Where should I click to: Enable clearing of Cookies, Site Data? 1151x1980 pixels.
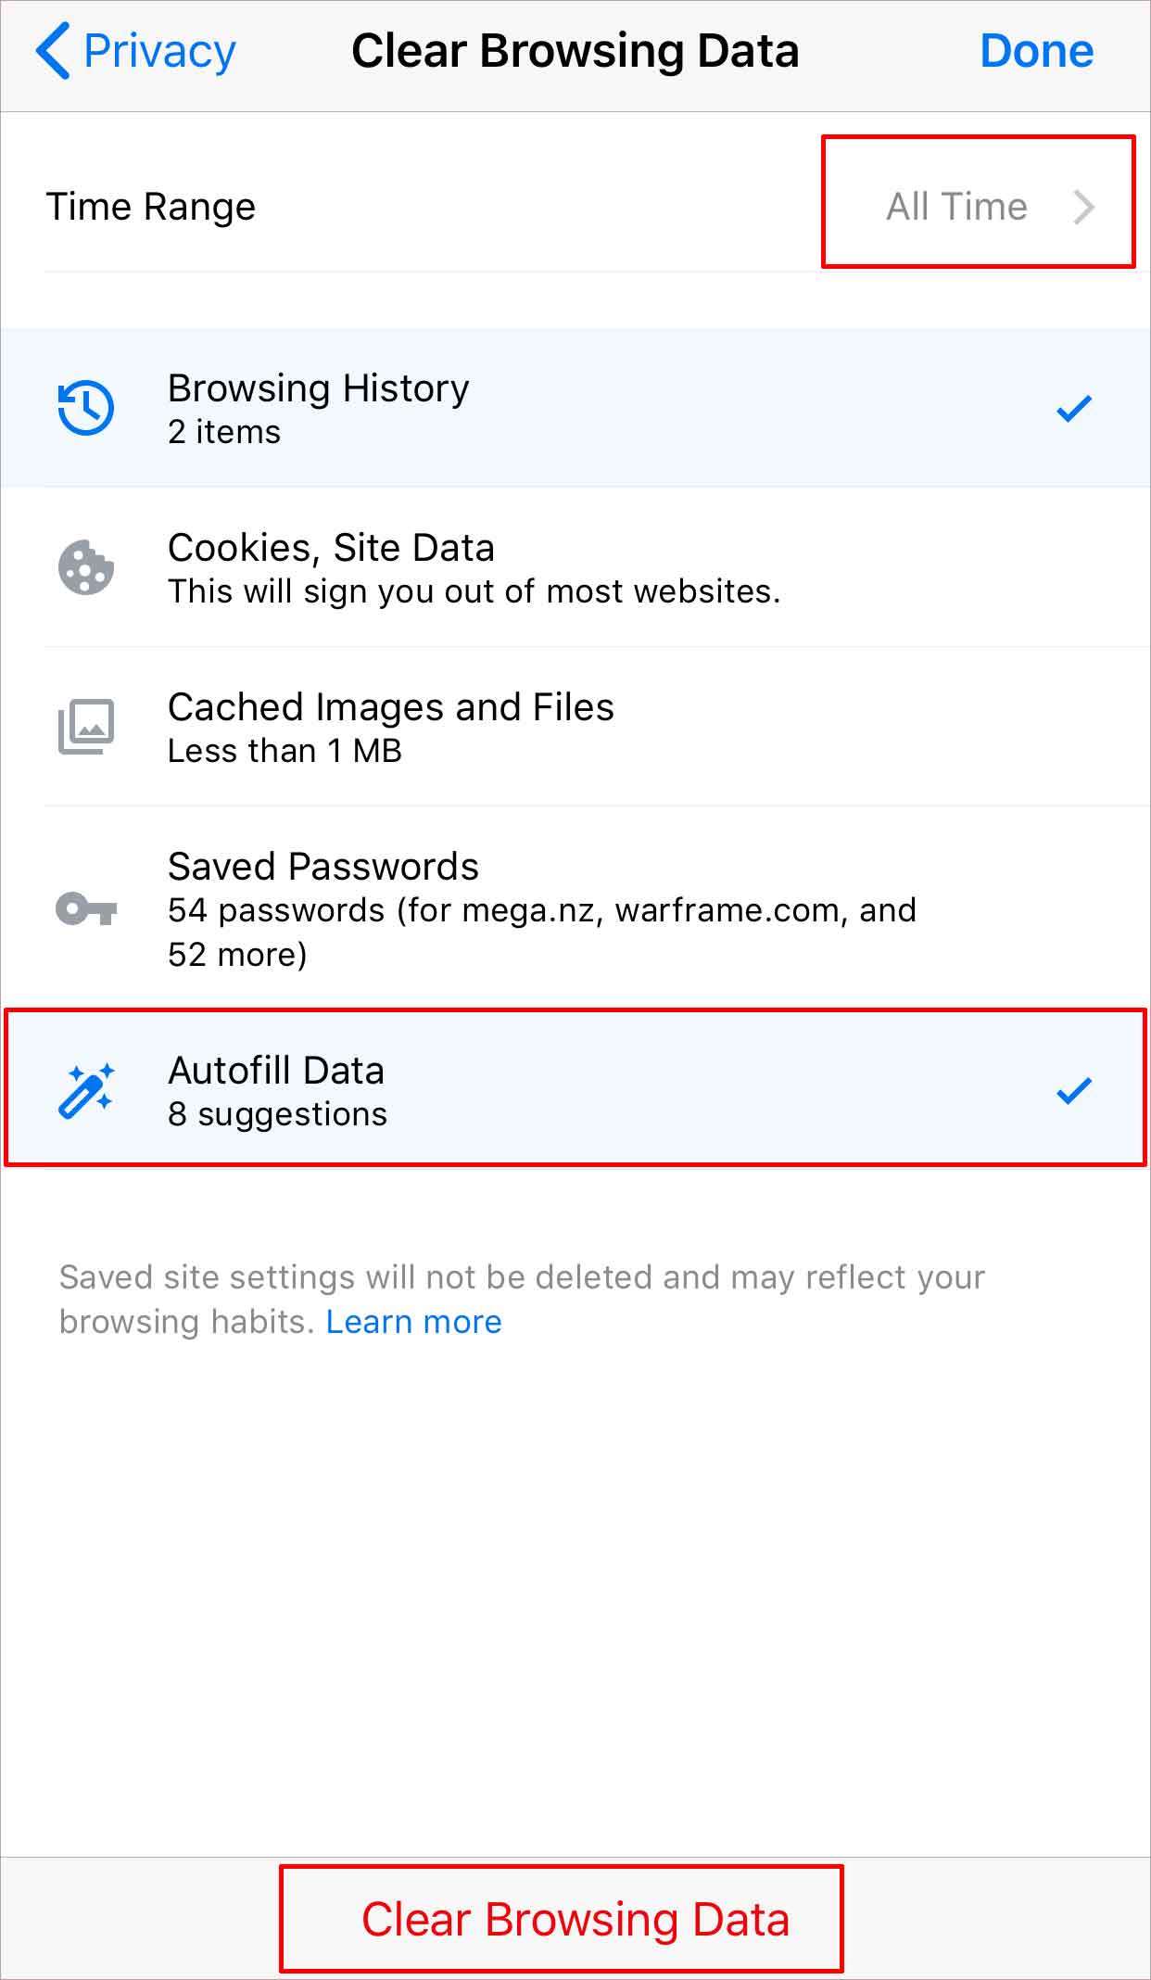575,566
